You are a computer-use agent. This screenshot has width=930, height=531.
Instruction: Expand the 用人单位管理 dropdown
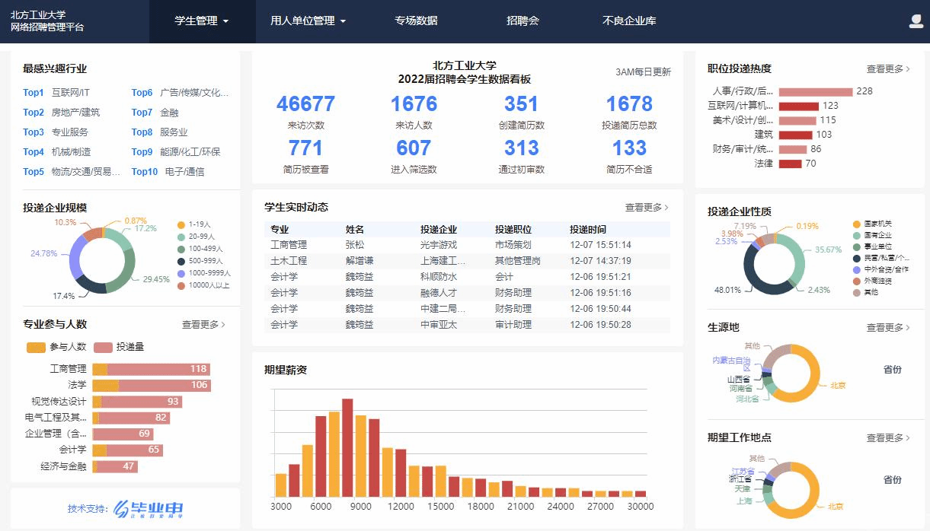tap(308, 21)
